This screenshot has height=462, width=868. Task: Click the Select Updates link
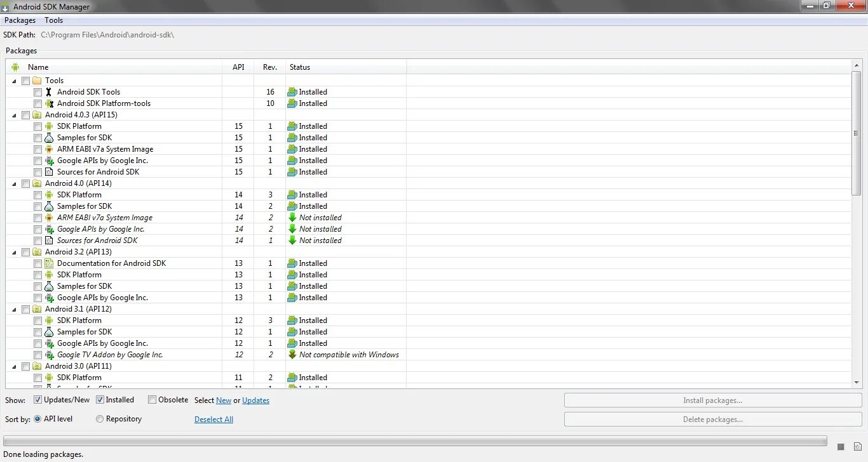256,400
